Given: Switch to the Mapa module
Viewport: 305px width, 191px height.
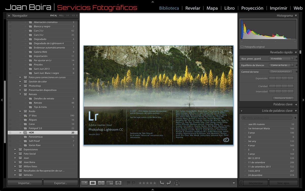Looking at the screenshot, I should pyautogui.click(x=212, y=8).
